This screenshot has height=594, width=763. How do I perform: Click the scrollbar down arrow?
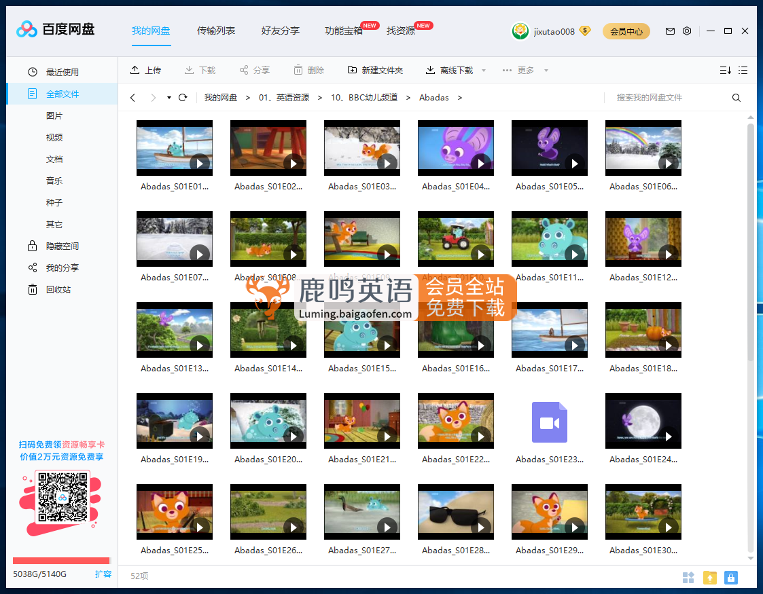coord(750,559)
